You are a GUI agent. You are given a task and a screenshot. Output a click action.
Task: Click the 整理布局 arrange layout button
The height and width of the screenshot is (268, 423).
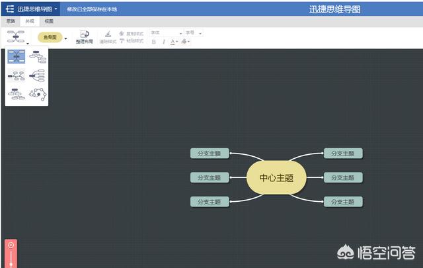click(85, 37)
